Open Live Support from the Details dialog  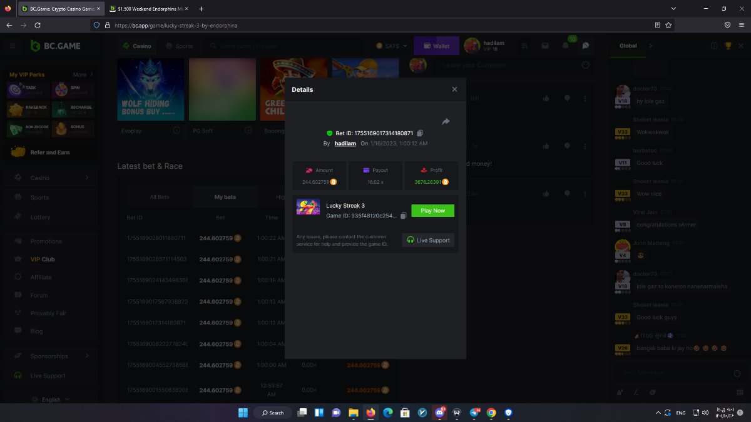coord(428,240)
